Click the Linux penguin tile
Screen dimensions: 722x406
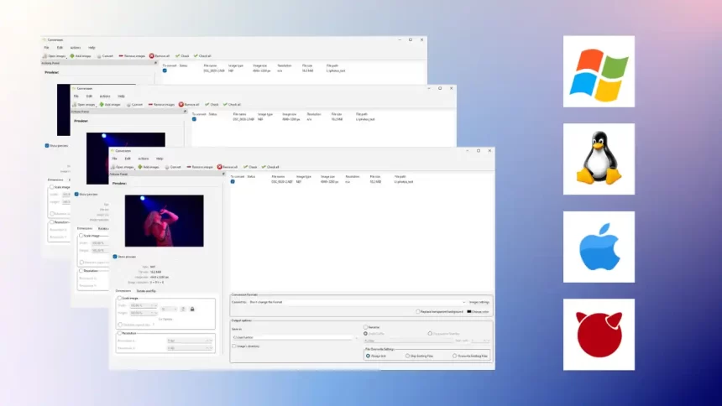click(599, 159)
